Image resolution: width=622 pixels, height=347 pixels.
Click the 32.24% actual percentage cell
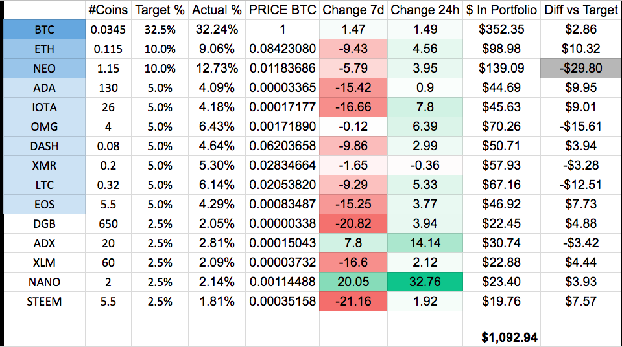coord(215,29)
